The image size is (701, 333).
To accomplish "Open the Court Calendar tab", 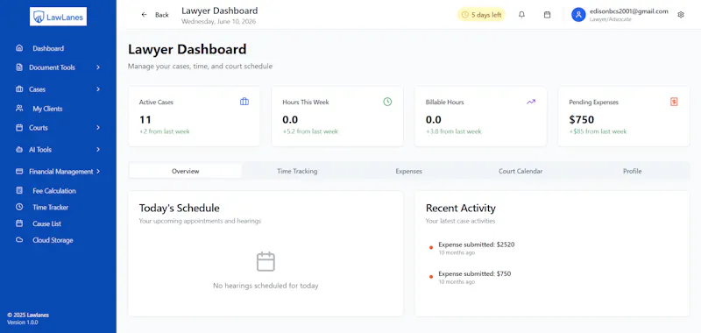I will [520, 171].
